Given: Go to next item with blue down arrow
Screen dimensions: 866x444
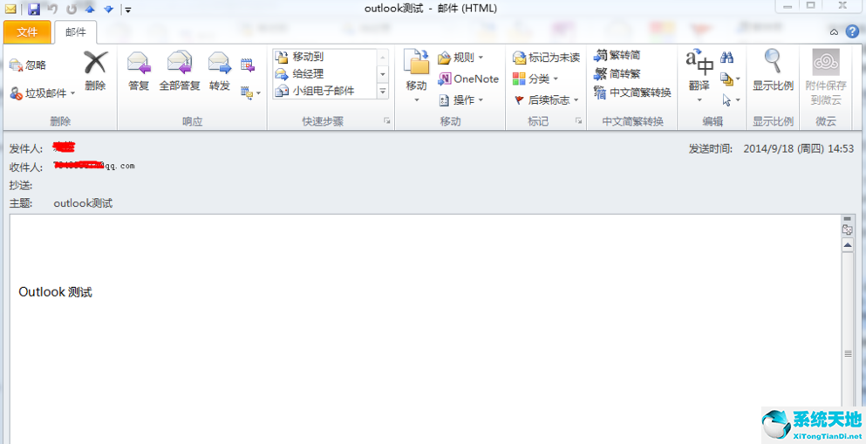Looking at the screenshot, I should (109, 9).
